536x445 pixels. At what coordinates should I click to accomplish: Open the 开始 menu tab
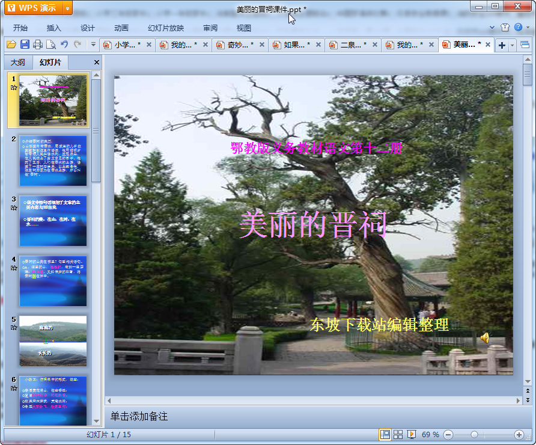point(20,28)
